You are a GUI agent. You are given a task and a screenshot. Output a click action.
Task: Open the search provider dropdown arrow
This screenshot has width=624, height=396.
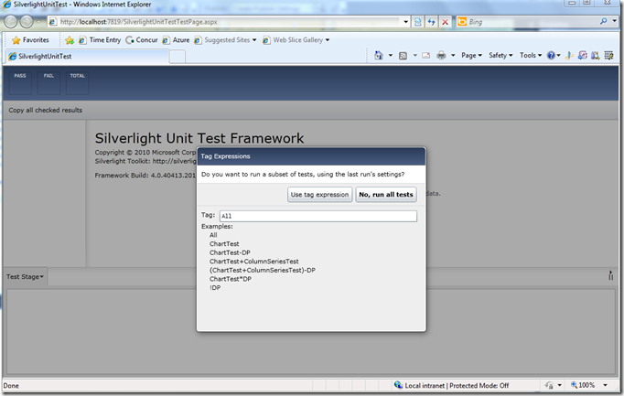coord(615,21)
